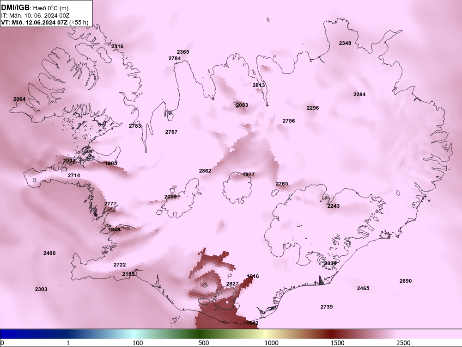Click the 1000 legend tick label
The image size is (462, 347).
(x=271, y=343)
